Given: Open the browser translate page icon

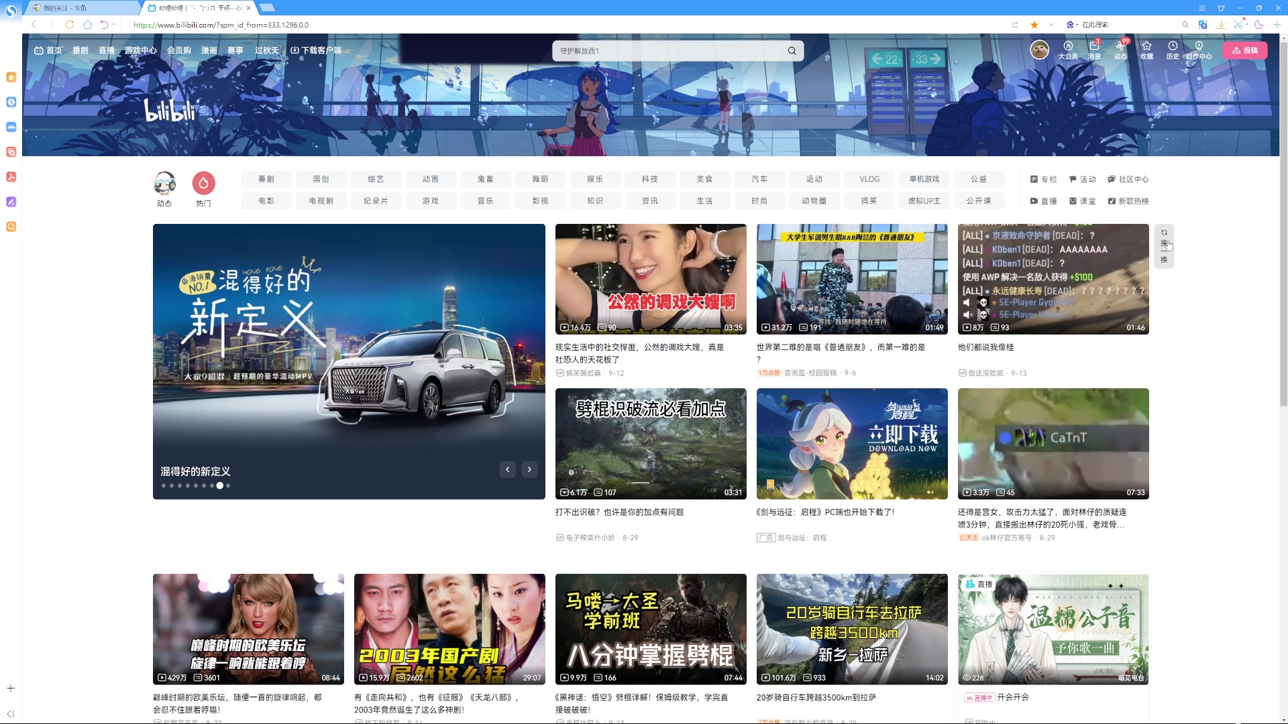Looking at the screenshot, I should [1203, 25].
